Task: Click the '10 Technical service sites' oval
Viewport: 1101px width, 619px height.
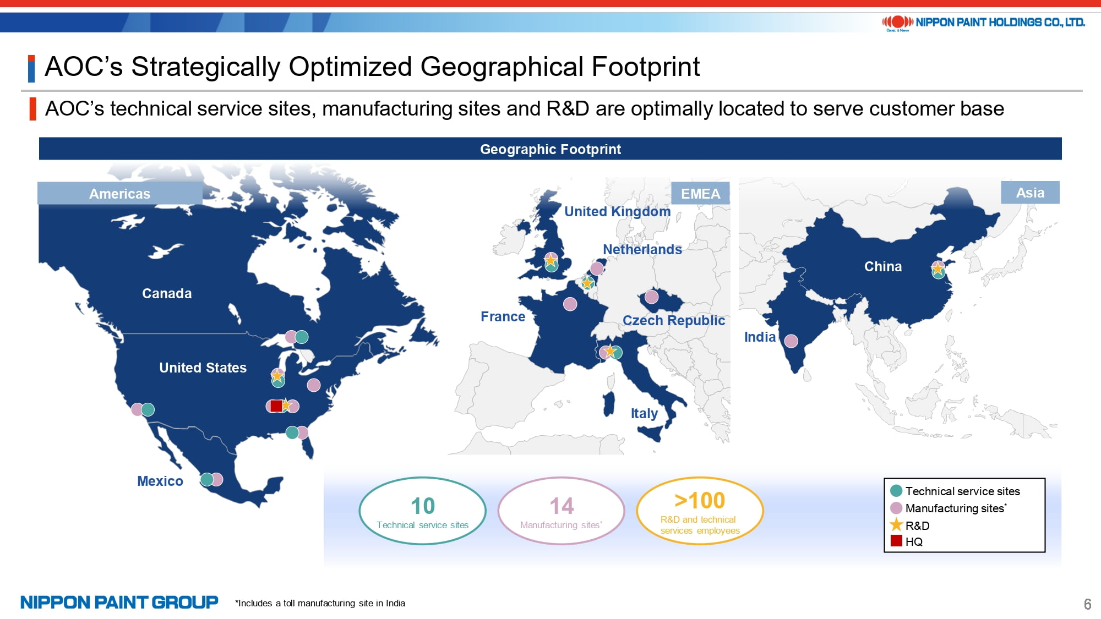Action: coord(423,511)
